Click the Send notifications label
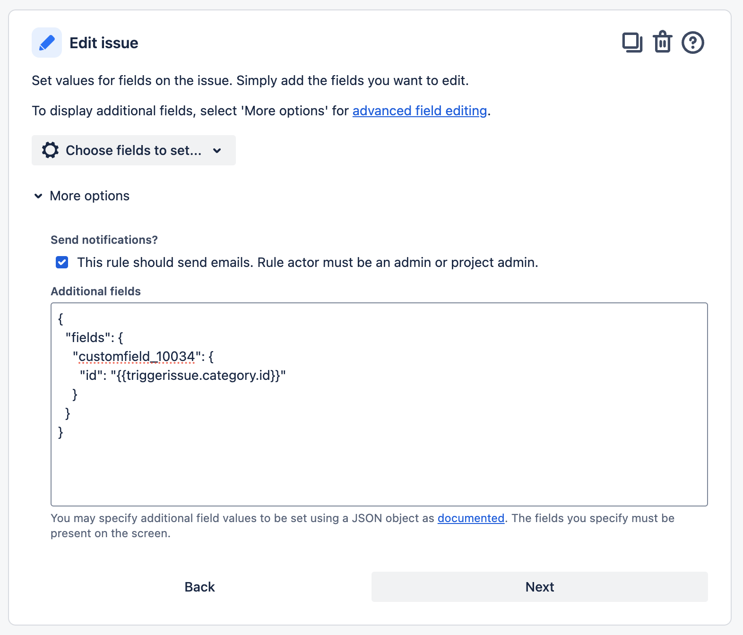 [104, 240]
